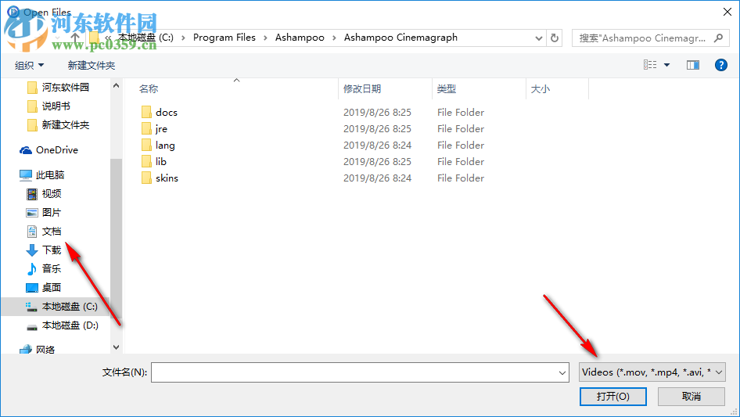Click the refresh icon next to address bar
Screen dimensions: 740x417
(x=555, y=38)
